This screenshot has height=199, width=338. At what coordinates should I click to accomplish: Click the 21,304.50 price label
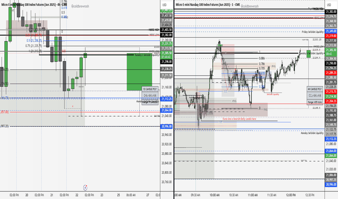tap(331, 59)
